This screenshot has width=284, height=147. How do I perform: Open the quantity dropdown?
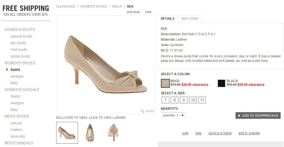[x=173, y=115]
